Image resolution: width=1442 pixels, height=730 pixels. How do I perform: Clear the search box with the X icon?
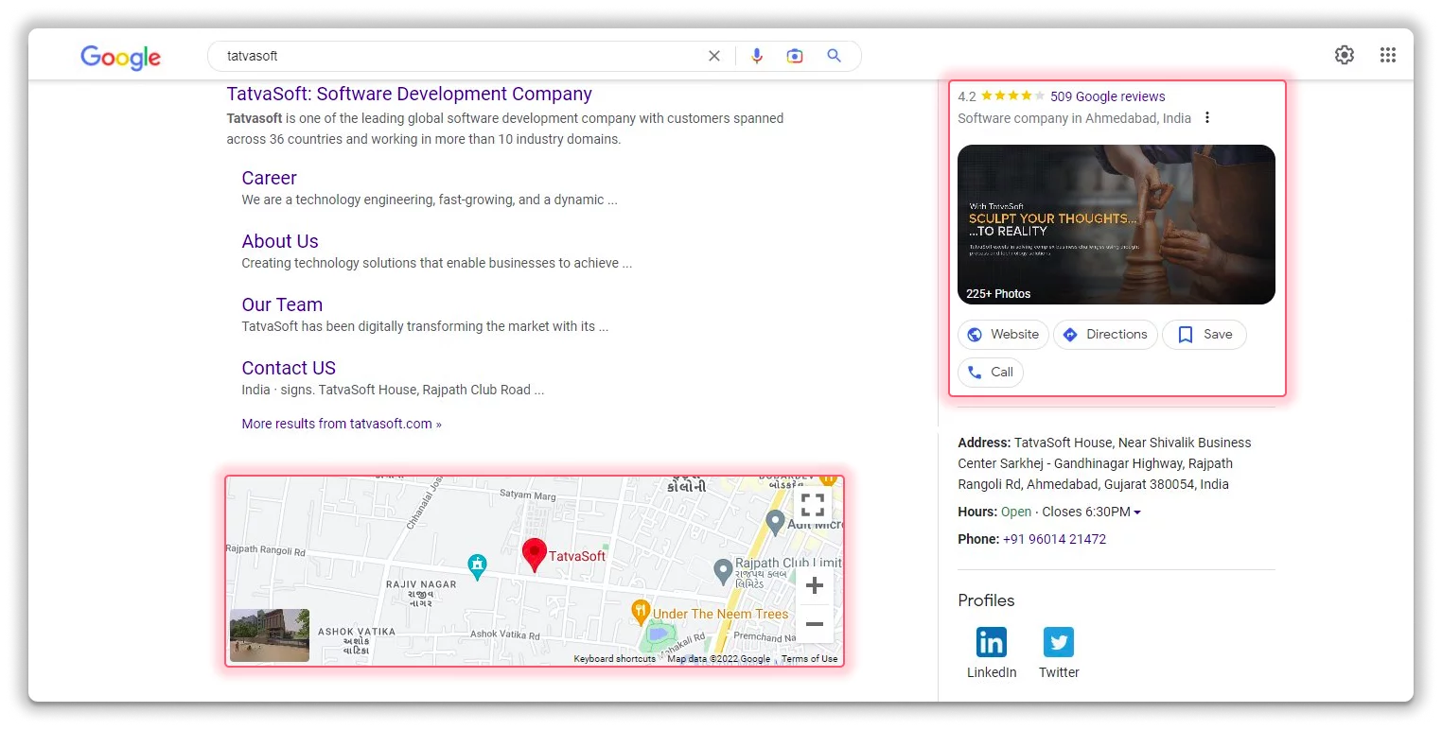coord(714,56)
